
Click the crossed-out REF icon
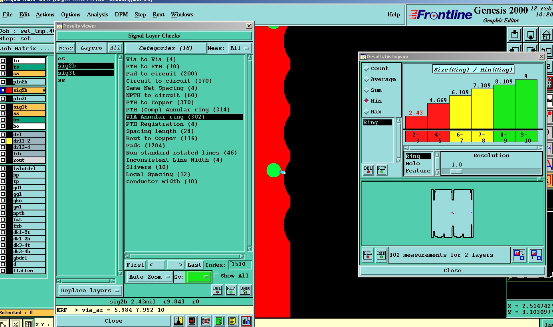coord(205,321)
